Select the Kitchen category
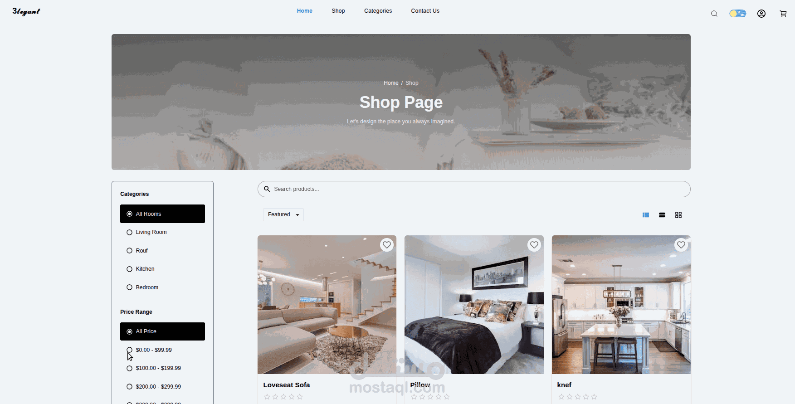 [x=162, y=269]
